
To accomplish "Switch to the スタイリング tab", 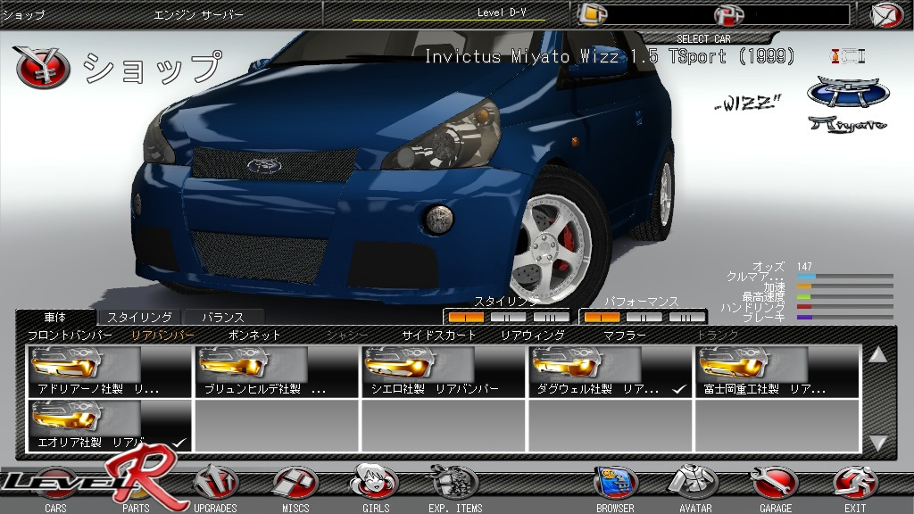I will (139, 317).
